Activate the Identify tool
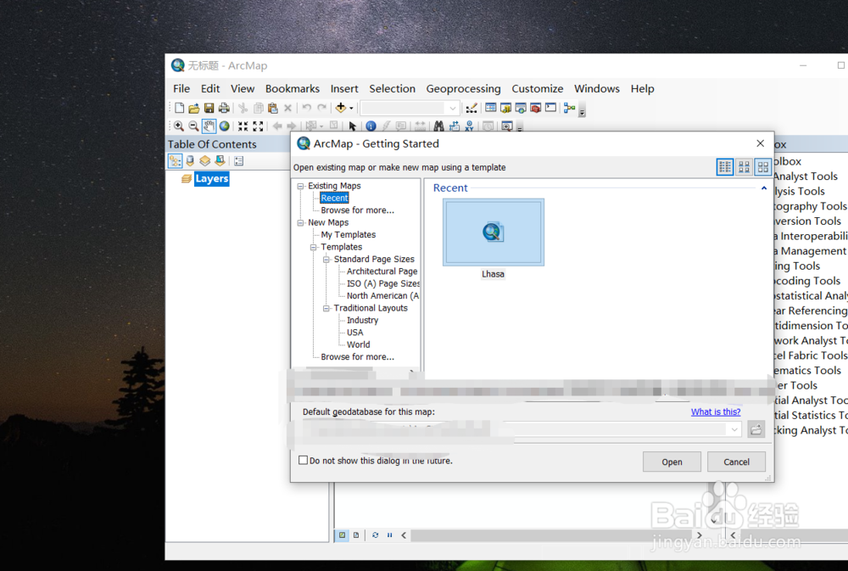This screenshot has width=848, height=571. (x=371, y=126)
